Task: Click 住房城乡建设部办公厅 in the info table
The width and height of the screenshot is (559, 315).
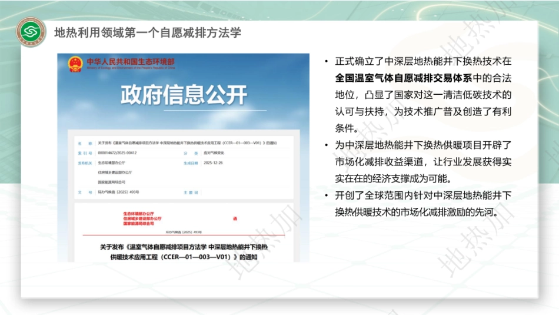Action: (x=115, y=173)
